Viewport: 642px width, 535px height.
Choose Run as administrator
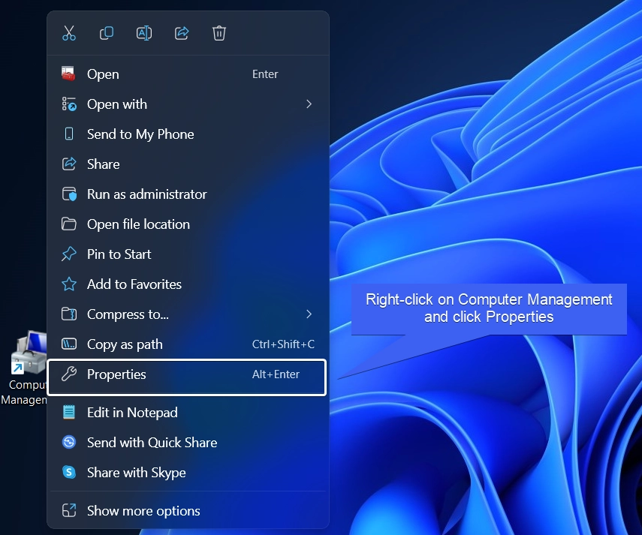(x=188, y=194)
